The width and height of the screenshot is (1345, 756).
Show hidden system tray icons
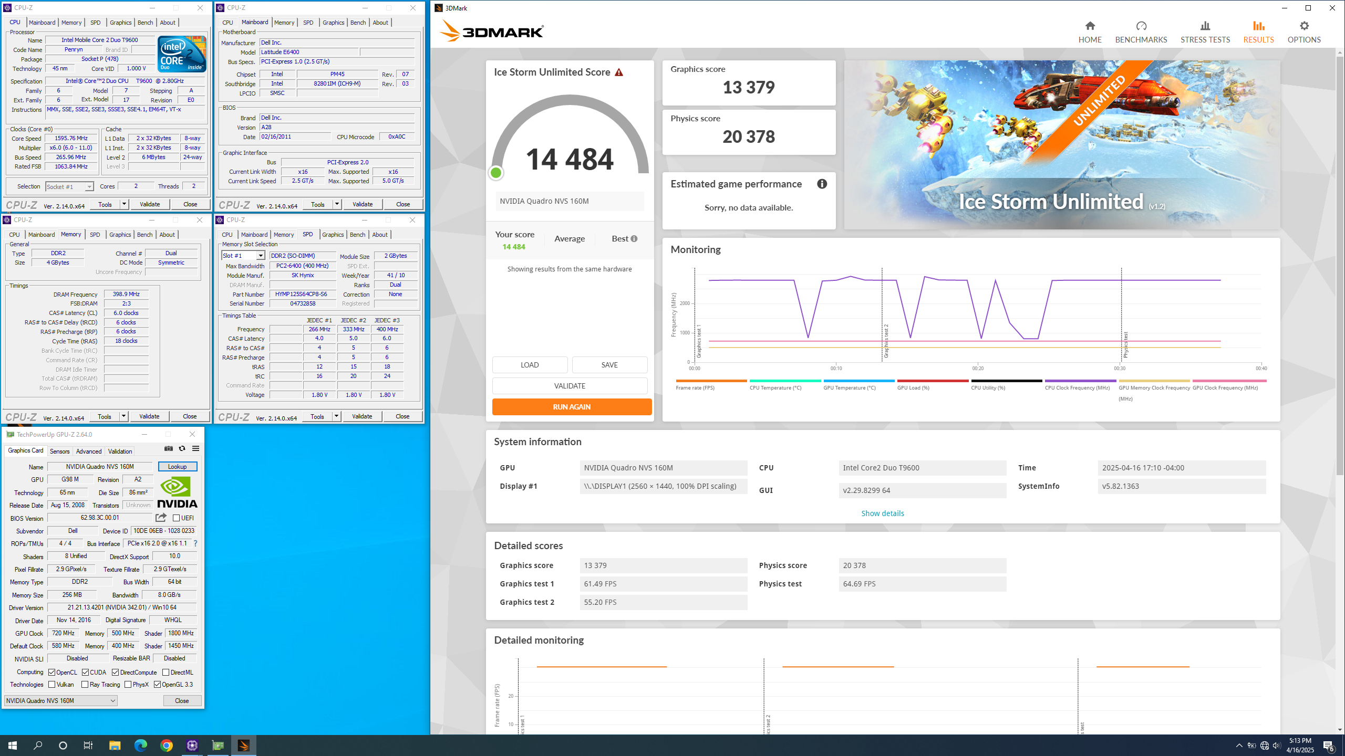(1239, 745)
